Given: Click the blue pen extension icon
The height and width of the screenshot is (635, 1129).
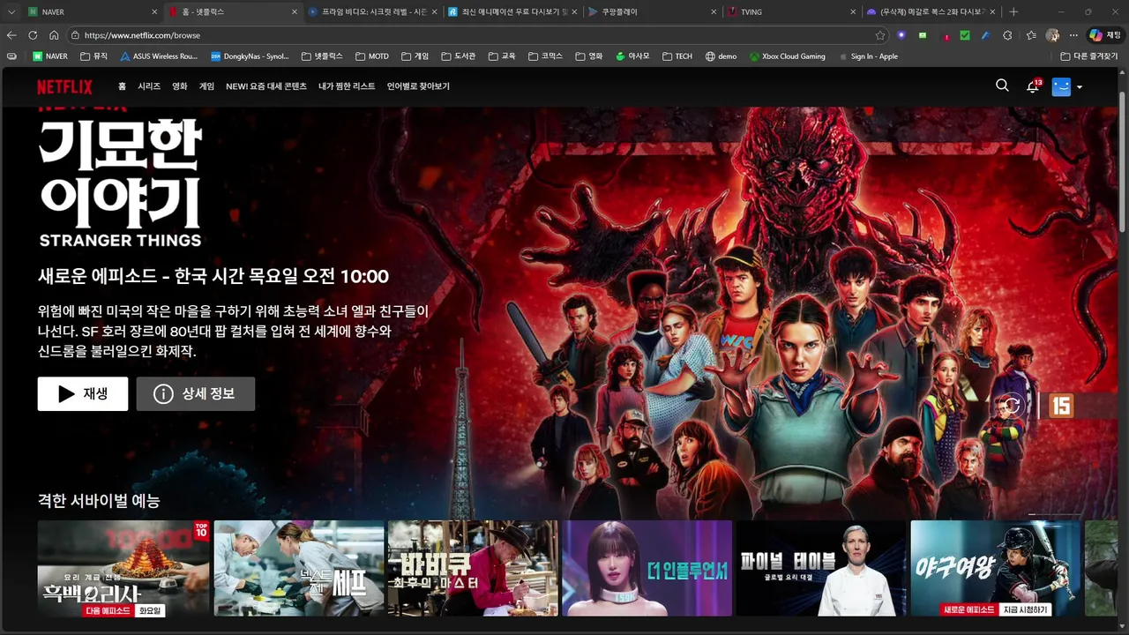Looking at the screenshot, I should click(x=986, y=35).
